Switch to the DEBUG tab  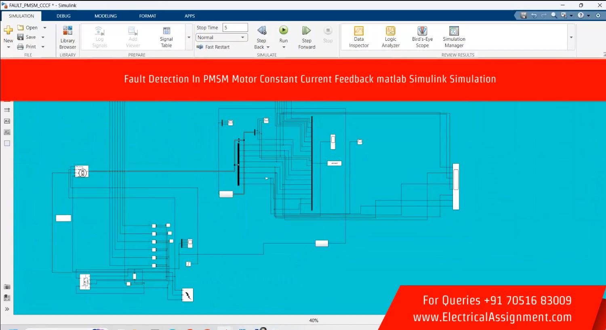tap(63, 16)
